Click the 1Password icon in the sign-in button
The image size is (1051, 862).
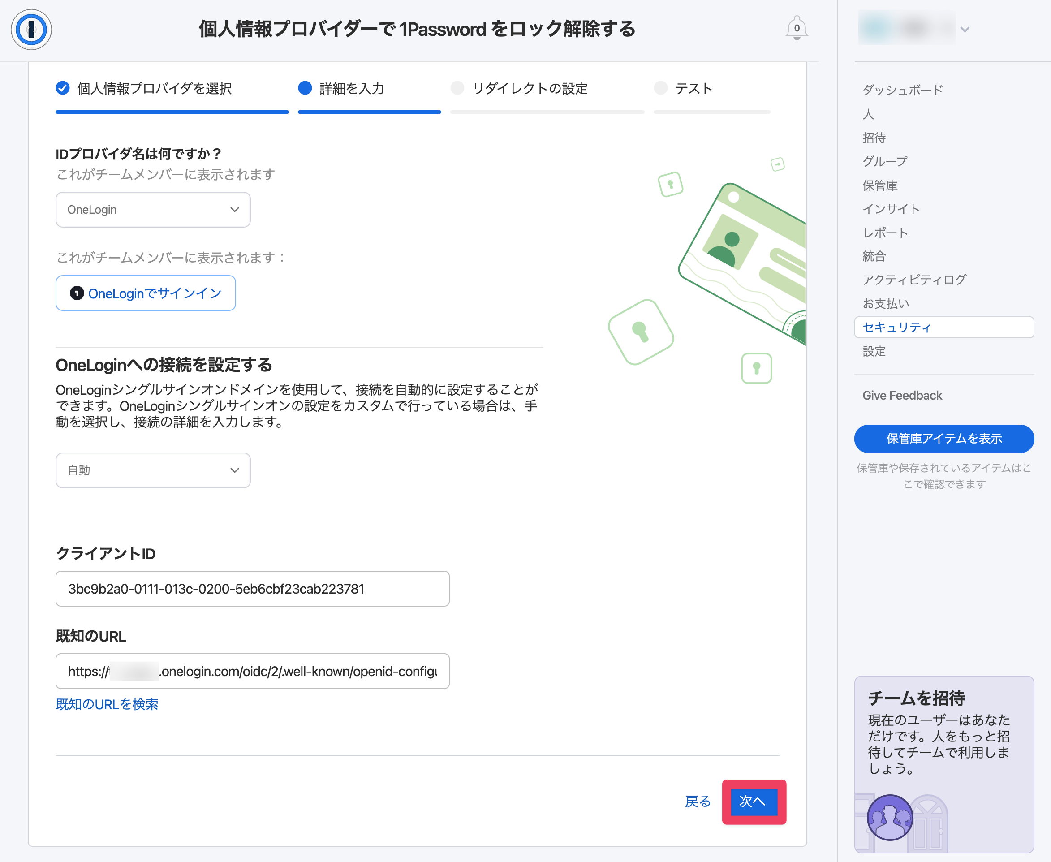pos(77,293)
